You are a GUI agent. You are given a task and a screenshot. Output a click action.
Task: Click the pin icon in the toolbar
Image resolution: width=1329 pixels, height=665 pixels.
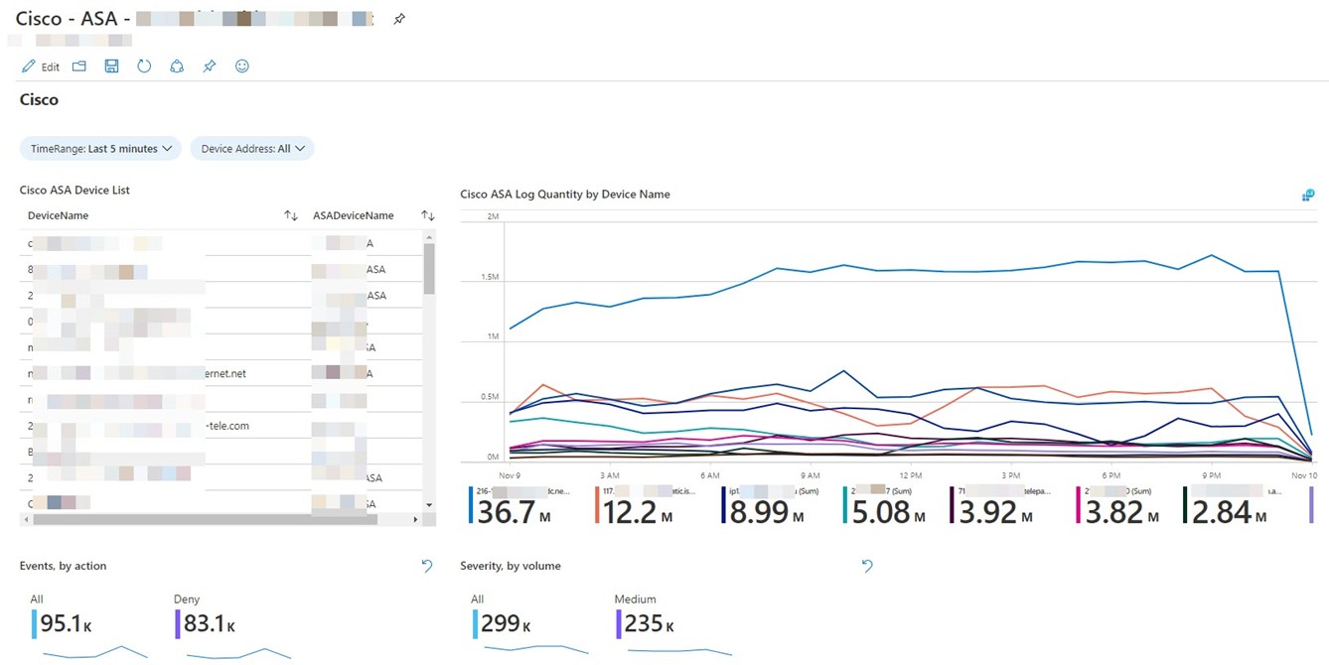click(x=210, y=66)
